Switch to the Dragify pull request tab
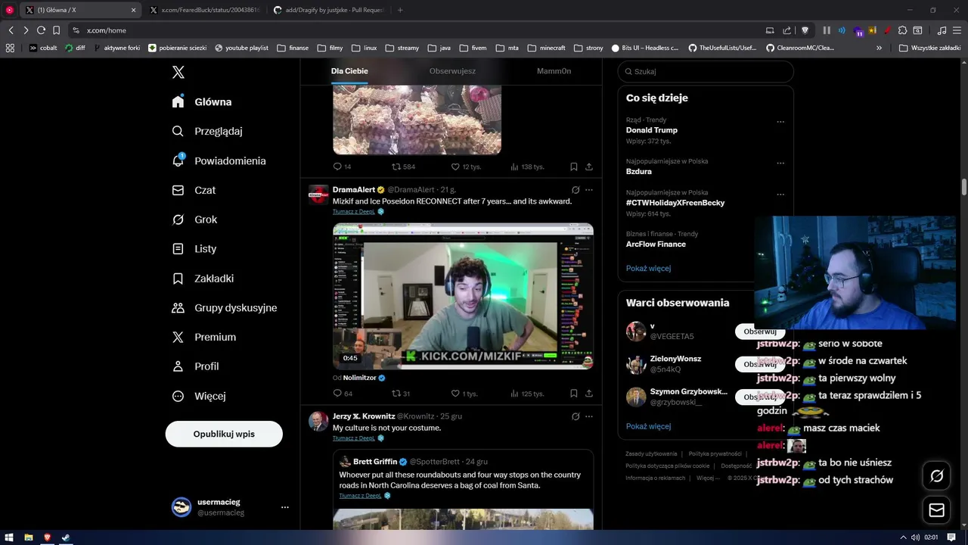This screenshot has width=968, height=545. coord(328,10)
